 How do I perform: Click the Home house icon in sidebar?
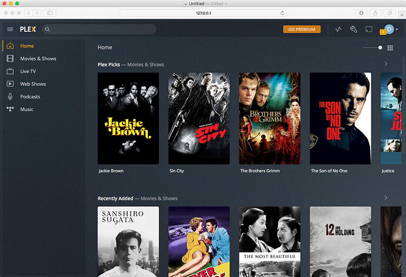point(10,46)
